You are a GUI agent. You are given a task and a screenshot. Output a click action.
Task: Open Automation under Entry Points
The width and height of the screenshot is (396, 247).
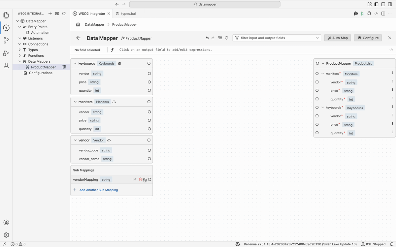coord(40,33)
